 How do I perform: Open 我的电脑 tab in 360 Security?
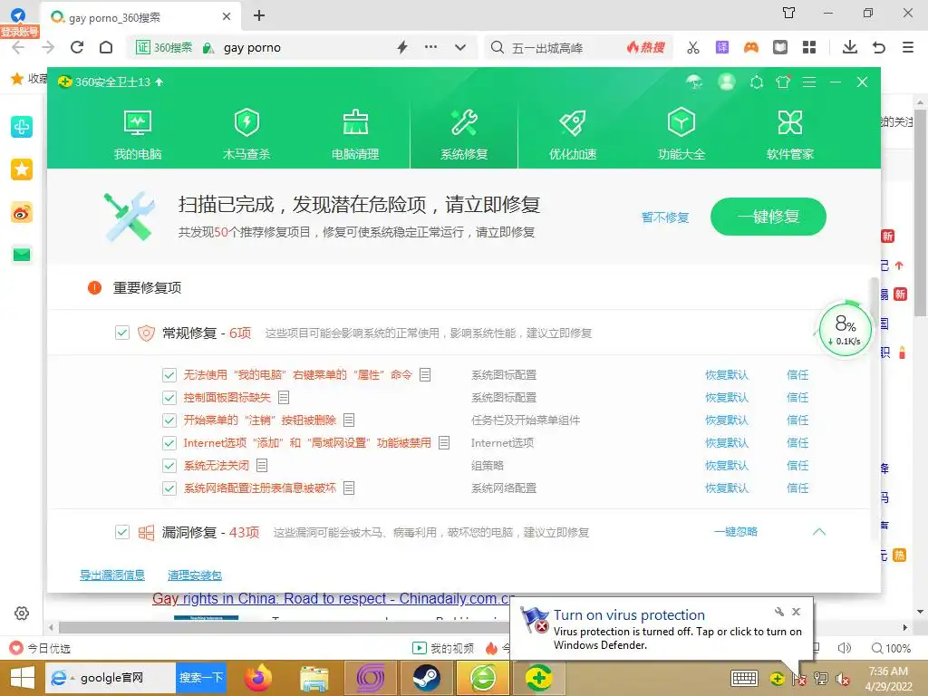[x=138, y=134]
